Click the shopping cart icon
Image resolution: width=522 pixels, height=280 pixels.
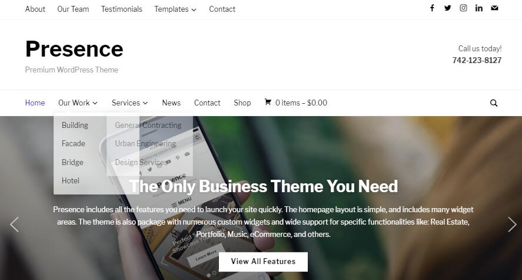tap(268, 102)
